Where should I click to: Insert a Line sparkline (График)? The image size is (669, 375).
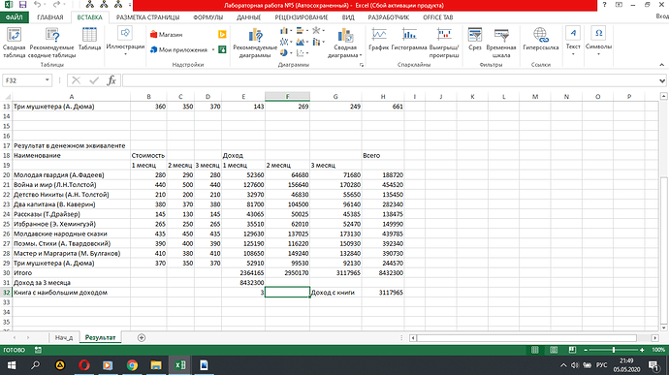(378, 40)
